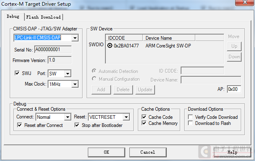Click the Update device button
The image size is (255, 161).
(145, 90)
